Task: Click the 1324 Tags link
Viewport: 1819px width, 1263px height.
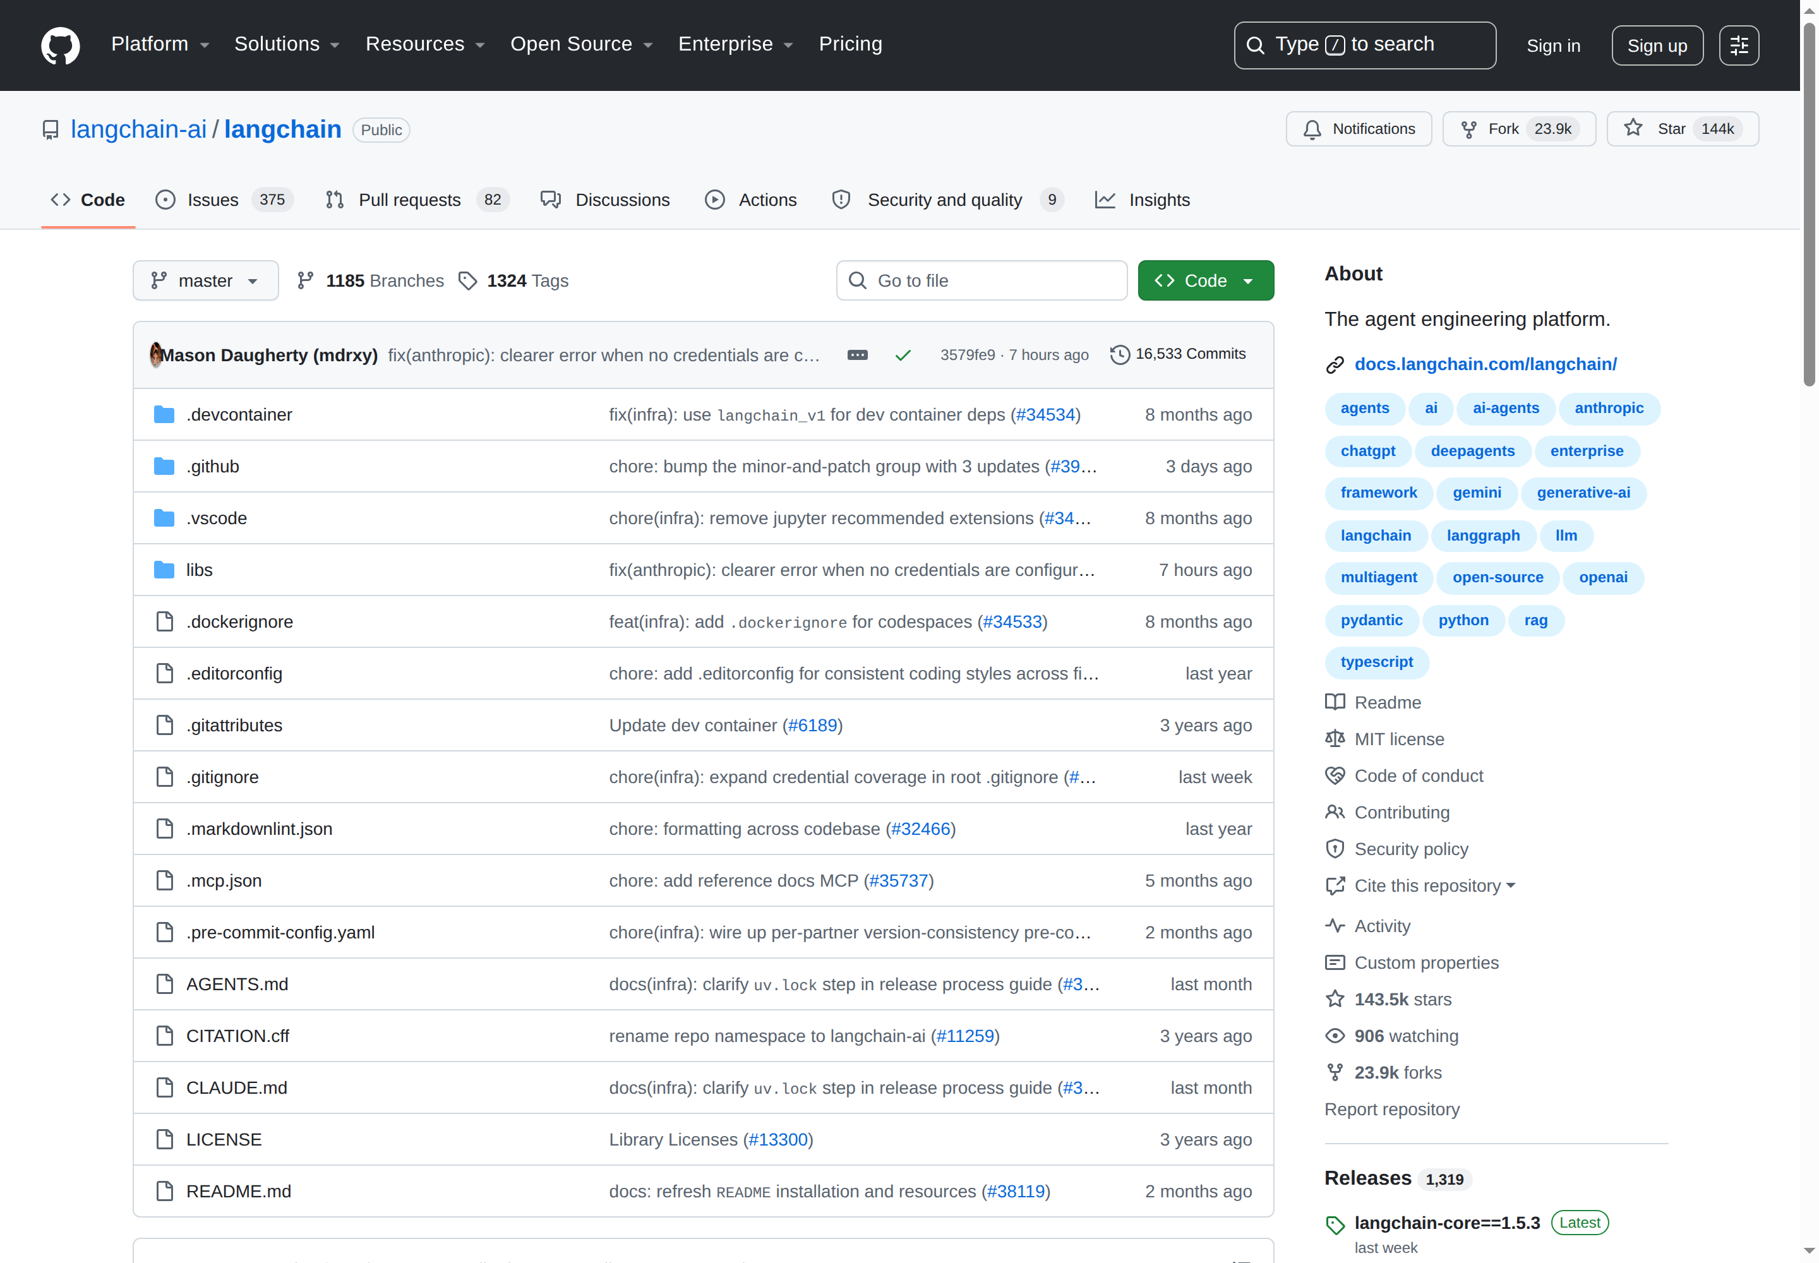Action: pyautogui.click(x=513, y=281)
